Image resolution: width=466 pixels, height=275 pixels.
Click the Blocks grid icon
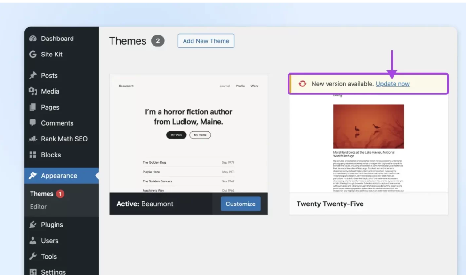tap(32, 155)
